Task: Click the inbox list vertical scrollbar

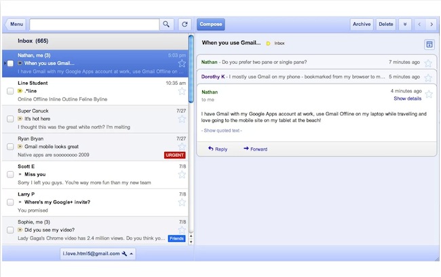Action: tap(191, 136)
